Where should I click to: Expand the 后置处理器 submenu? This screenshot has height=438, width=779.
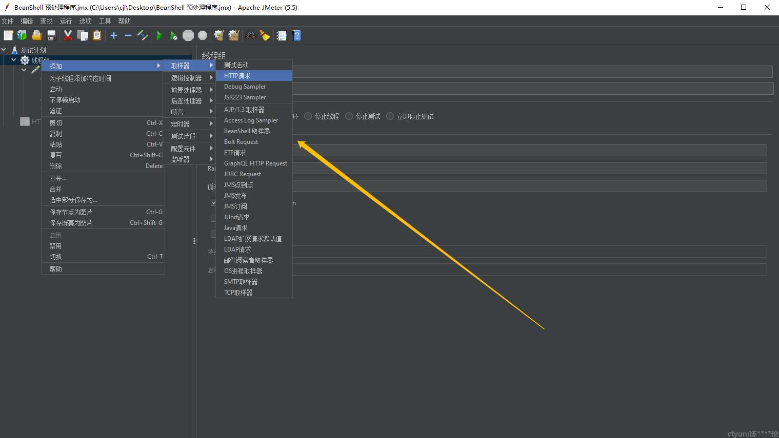tap(189, 101)
